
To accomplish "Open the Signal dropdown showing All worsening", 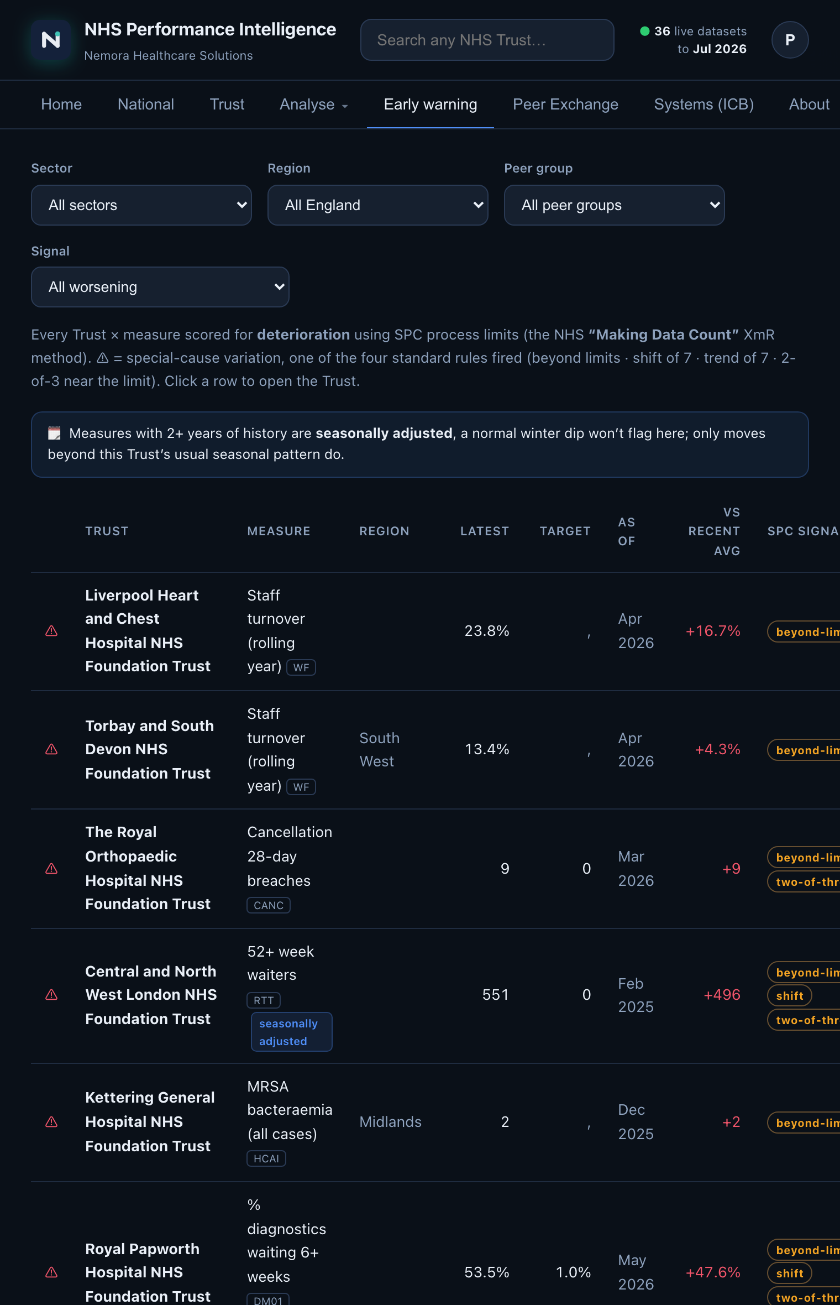I will point(160,287).
